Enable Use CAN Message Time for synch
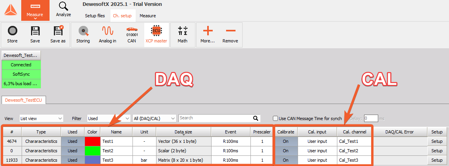The image size is (449, 166). point(276,118)
